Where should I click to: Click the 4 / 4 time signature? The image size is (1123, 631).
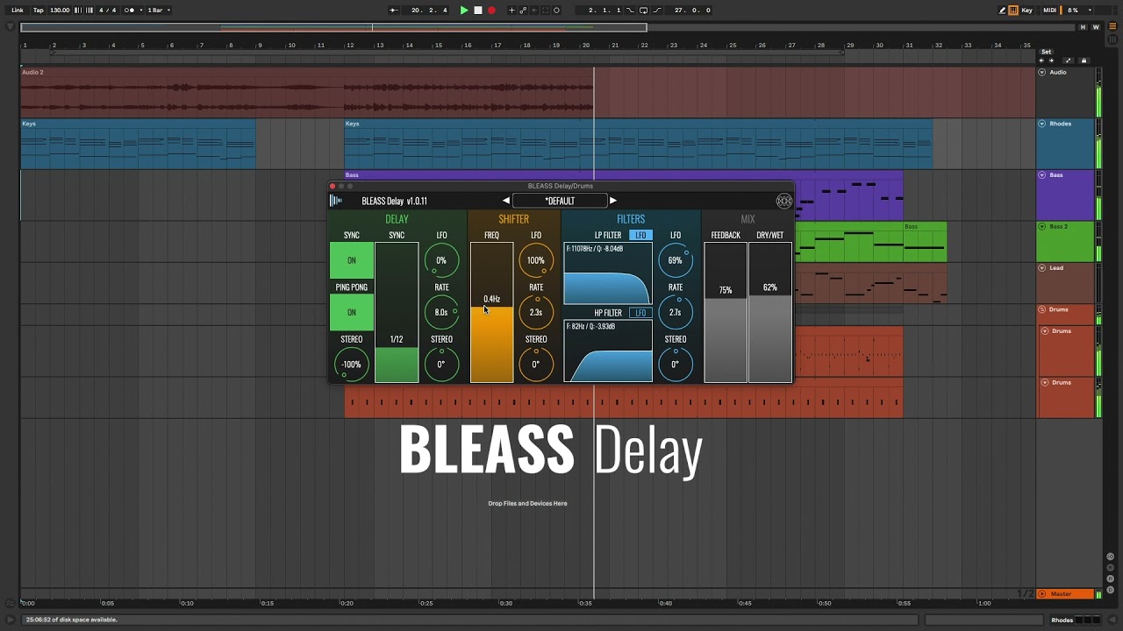point(107,11)
